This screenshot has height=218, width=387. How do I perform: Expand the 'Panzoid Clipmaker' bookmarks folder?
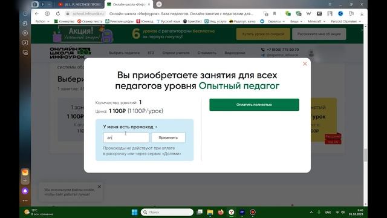[346, 22]
